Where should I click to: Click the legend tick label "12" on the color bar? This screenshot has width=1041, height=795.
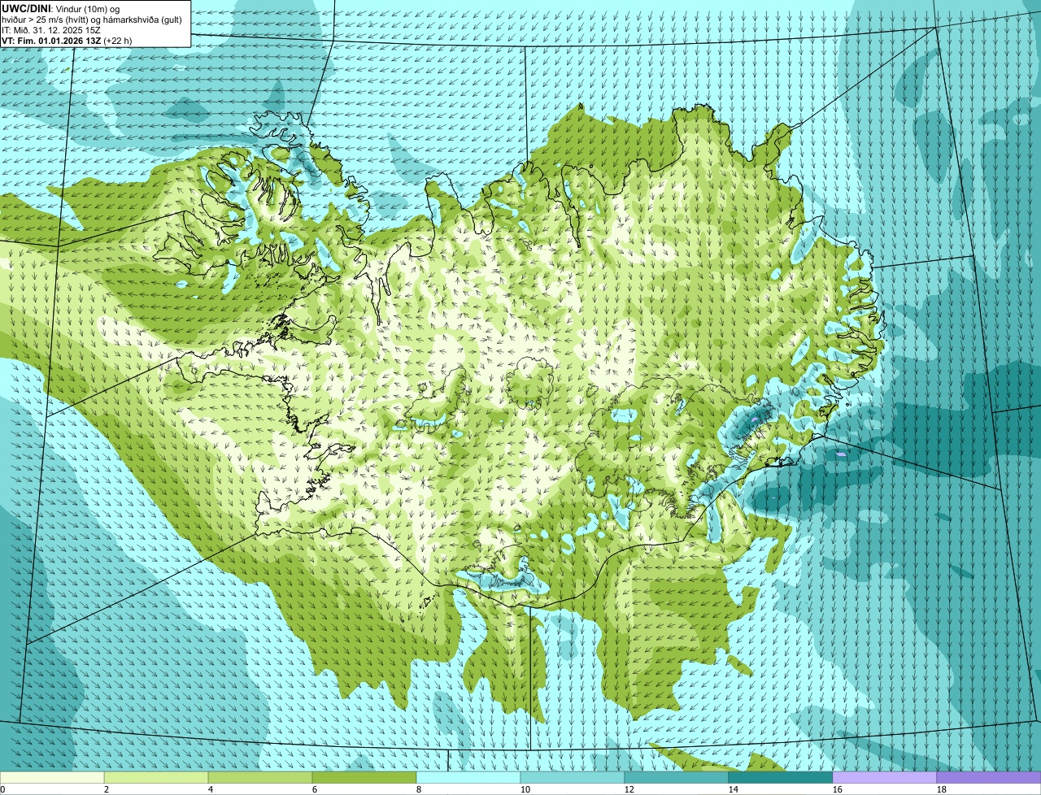coord(629,789)
